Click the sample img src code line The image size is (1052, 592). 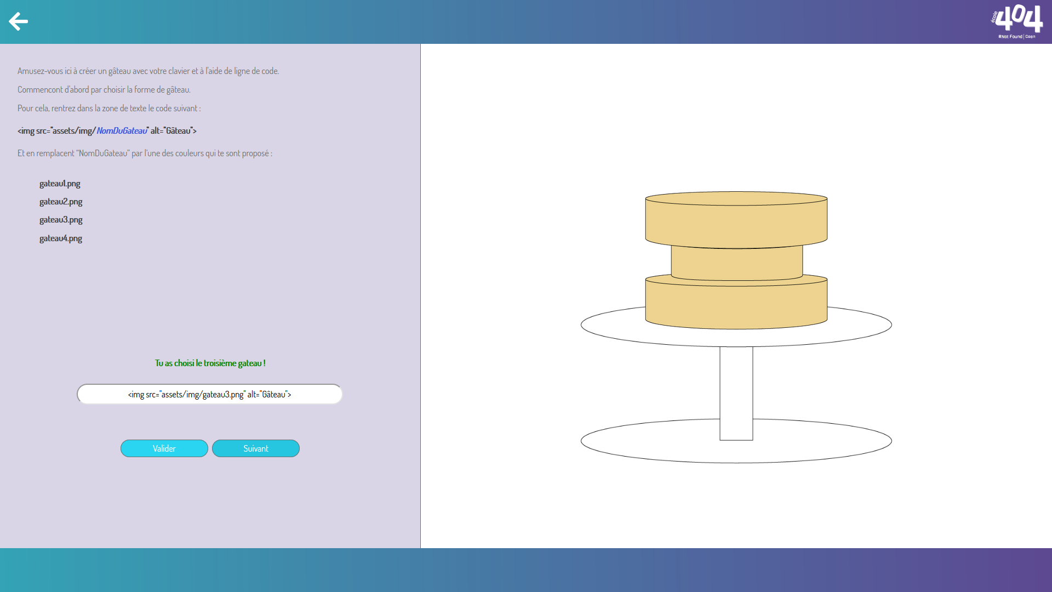107,130
